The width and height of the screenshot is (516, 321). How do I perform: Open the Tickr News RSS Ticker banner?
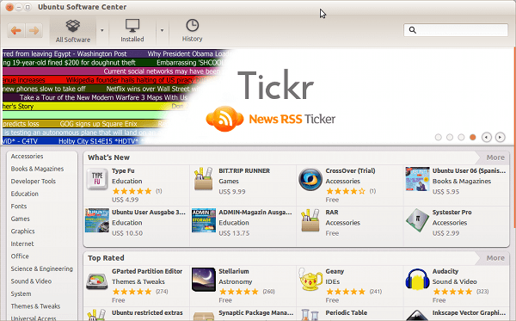pyautogui.click(x=258, y=96)
